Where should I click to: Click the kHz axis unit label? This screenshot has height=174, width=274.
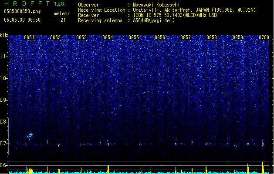coord(4,35)
